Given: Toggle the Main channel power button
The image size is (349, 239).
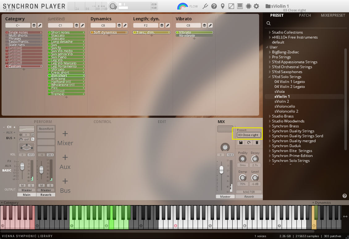Looking at the screenshot, I should [21, 135].
